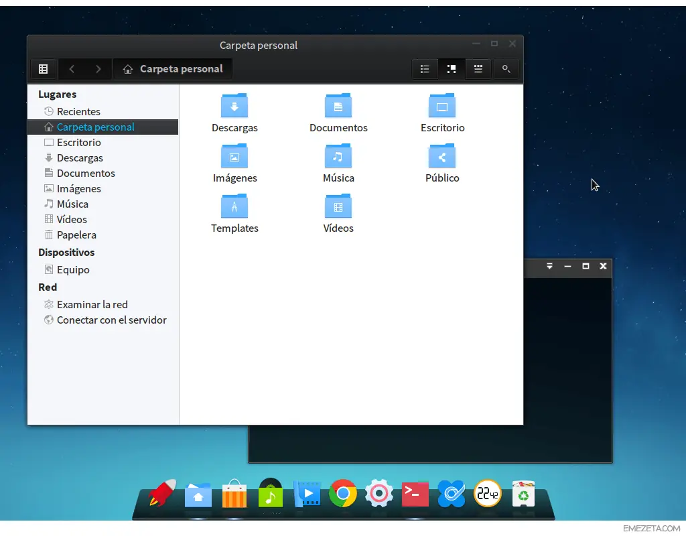Select the Documentos folder icon

point(338,106)
